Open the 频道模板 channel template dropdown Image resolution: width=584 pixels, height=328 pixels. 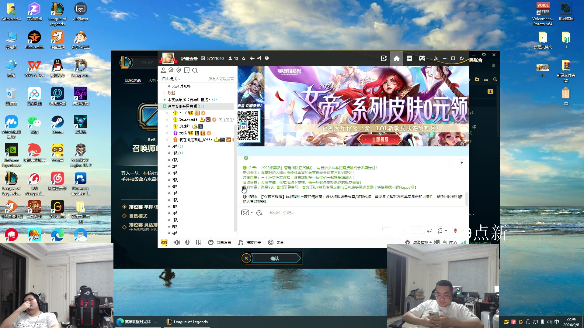point(418,242)
